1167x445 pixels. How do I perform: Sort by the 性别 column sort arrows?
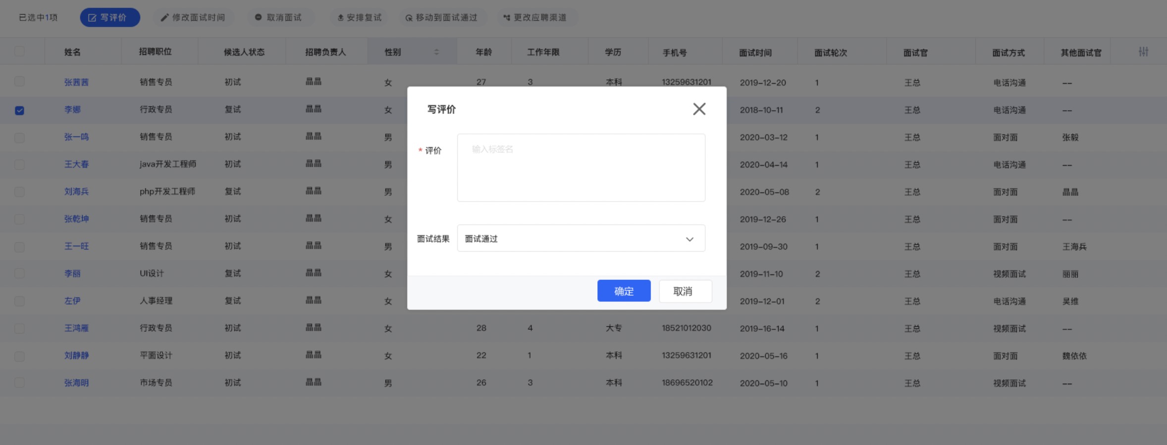pyautogui.click(x=436, y=52)
